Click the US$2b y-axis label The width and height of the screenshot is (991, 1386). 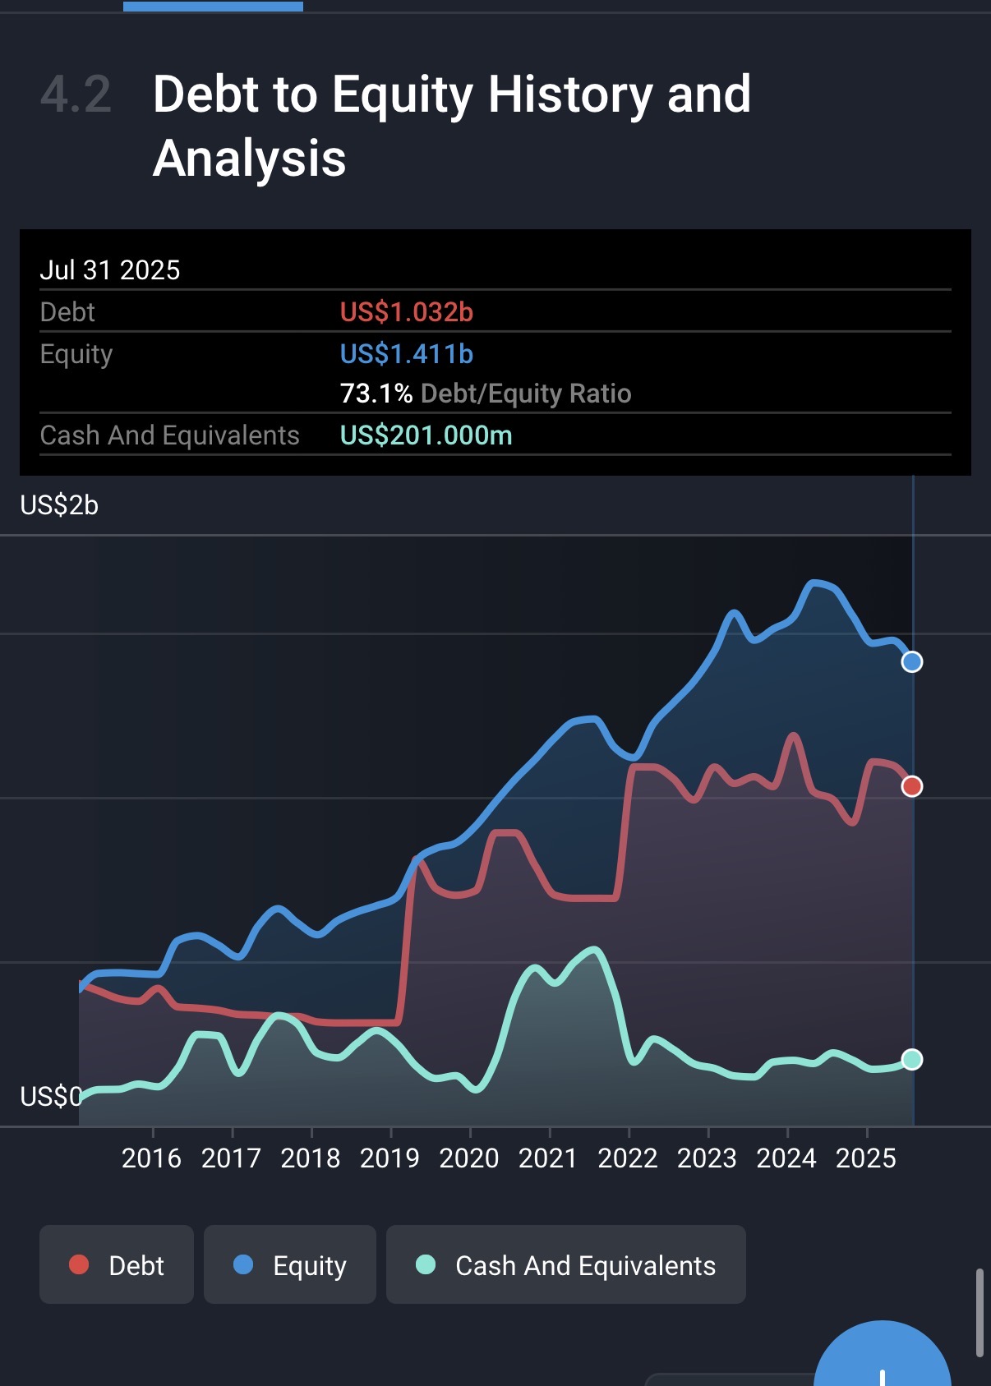59,505
